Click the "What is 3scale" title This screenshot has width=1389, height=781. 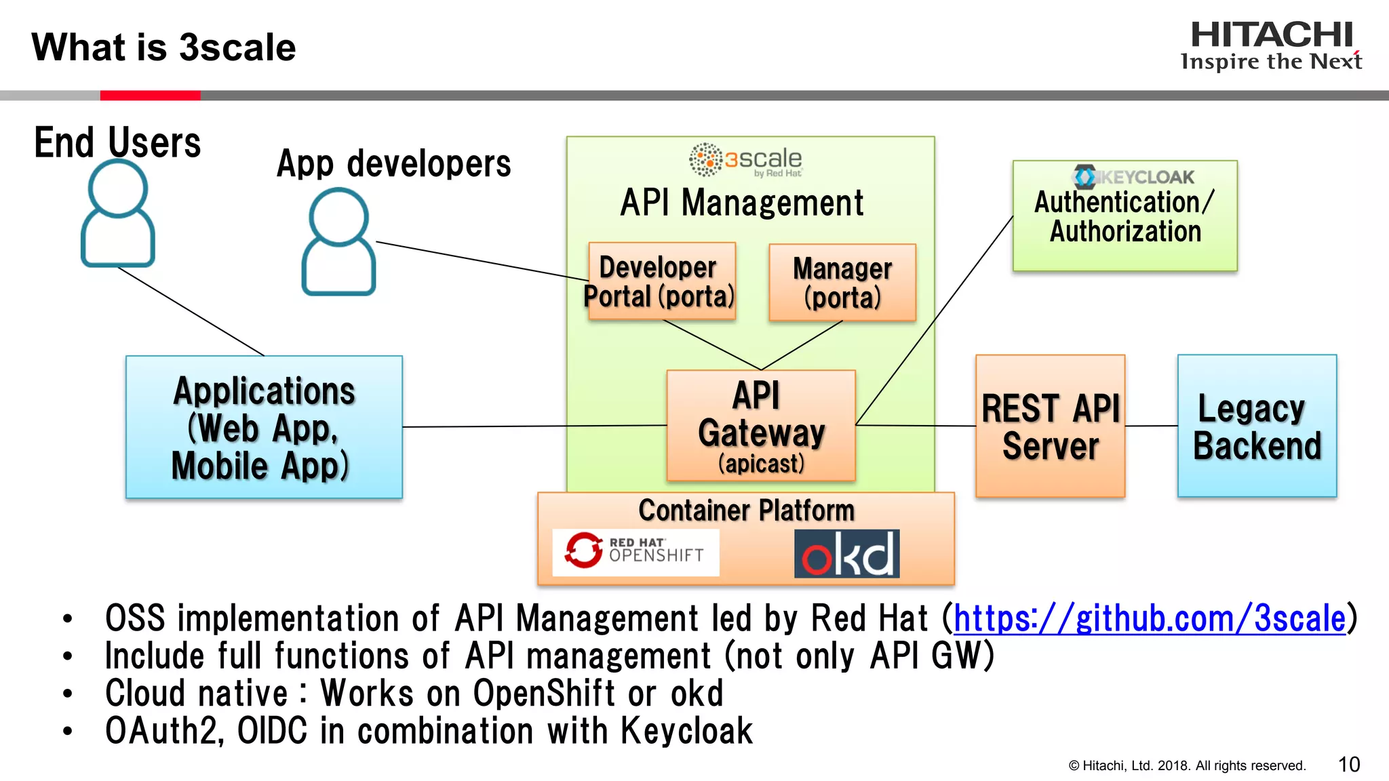(163, 47)
